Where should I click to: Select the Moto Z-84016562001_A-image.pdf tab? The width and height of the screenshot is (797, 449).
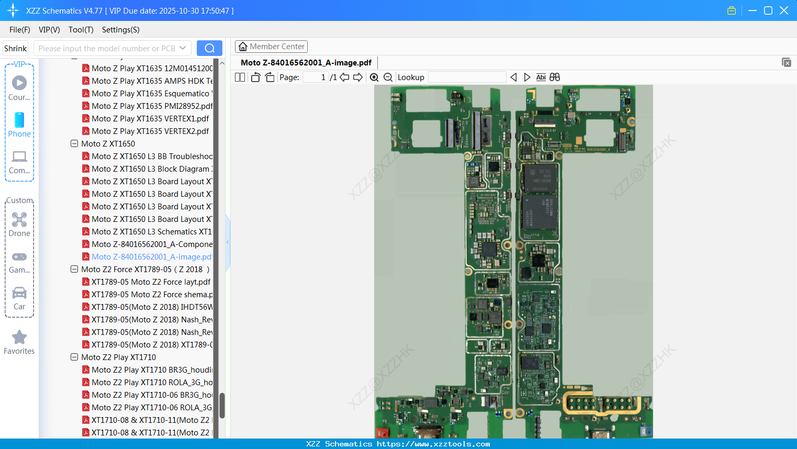click(x=306, y=63)
